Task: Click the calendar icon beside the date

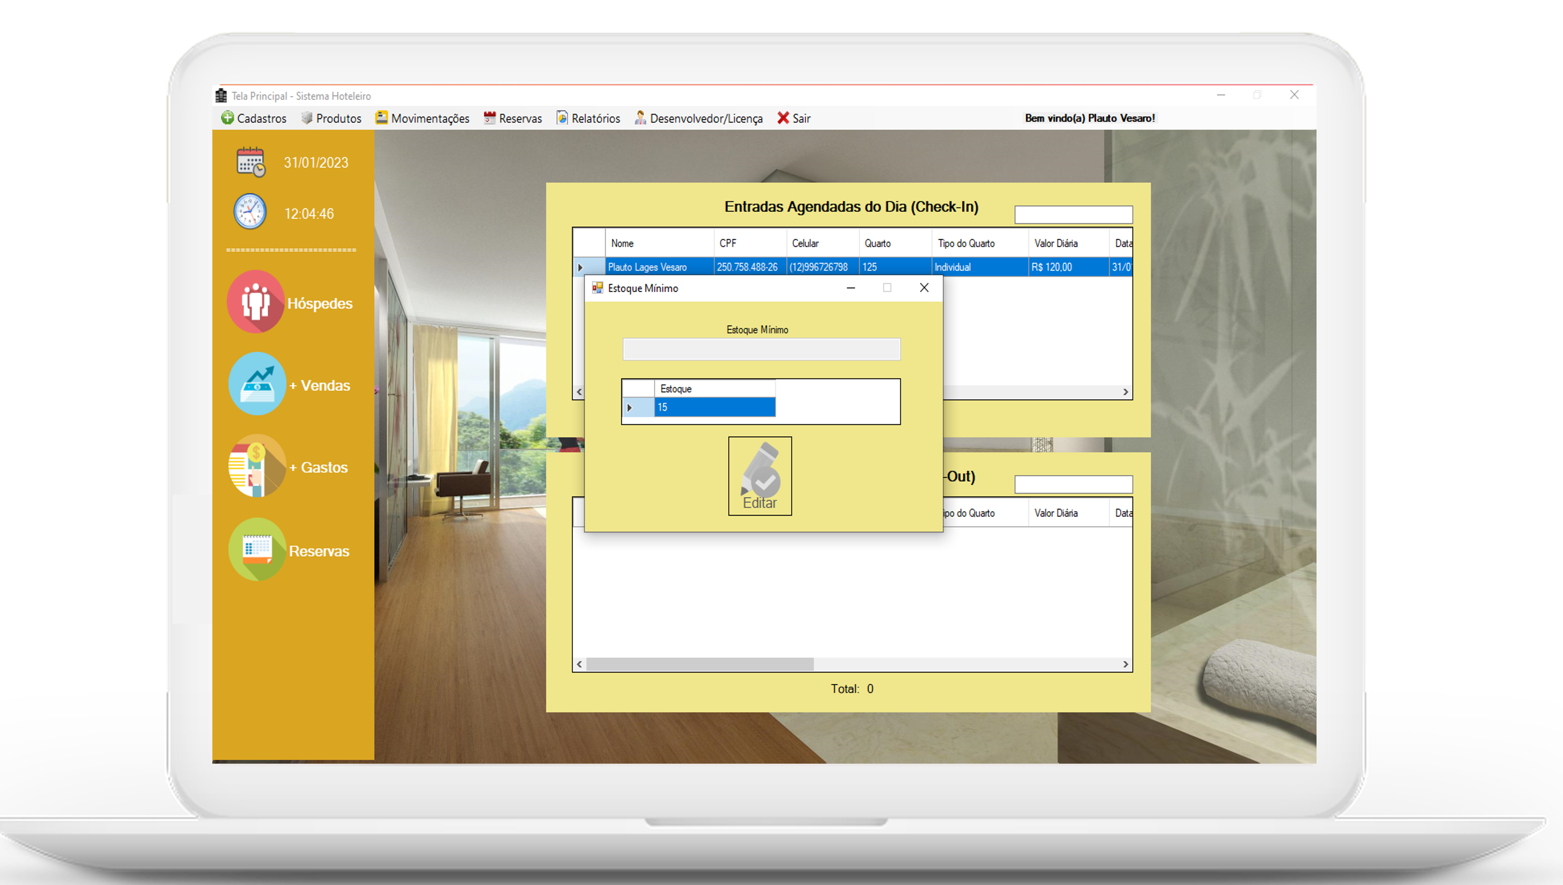Action: tap(251, 162)
